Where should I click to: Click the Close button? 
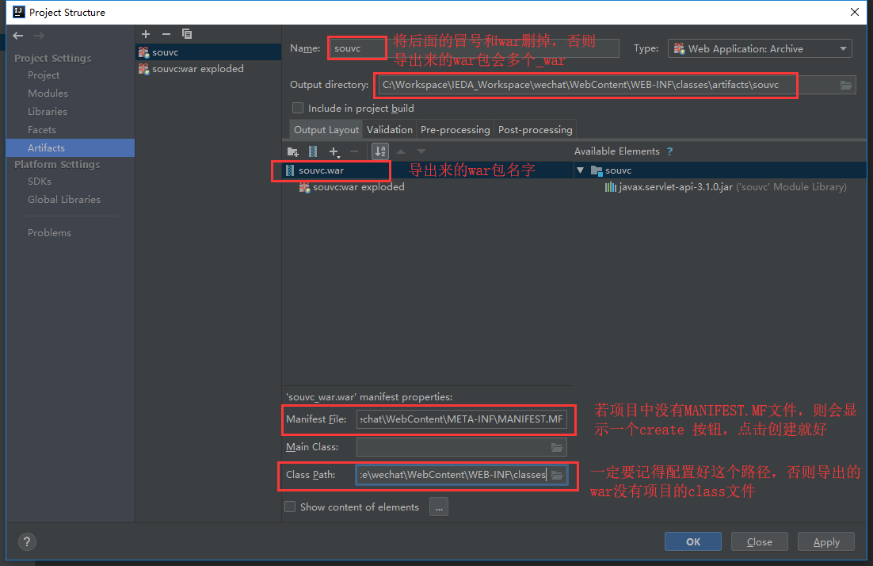click(760, 541)
